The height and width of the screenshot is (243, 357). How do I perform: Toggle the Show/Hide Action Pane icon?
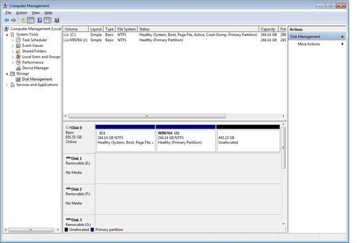pyautogui.click(x=47, y=20)
